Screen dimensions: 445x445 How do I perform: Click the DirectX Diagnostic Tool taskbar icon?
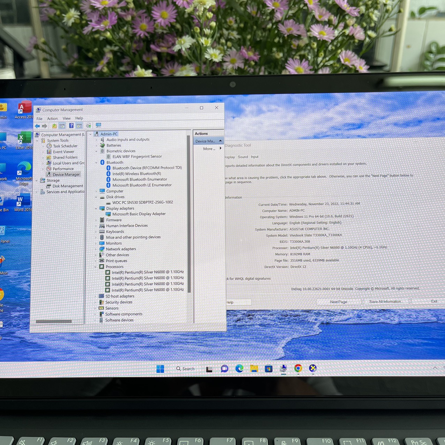click(x=313, y=368)
